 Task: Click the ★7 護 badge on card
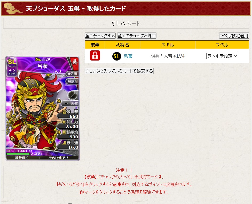(72, 74)
